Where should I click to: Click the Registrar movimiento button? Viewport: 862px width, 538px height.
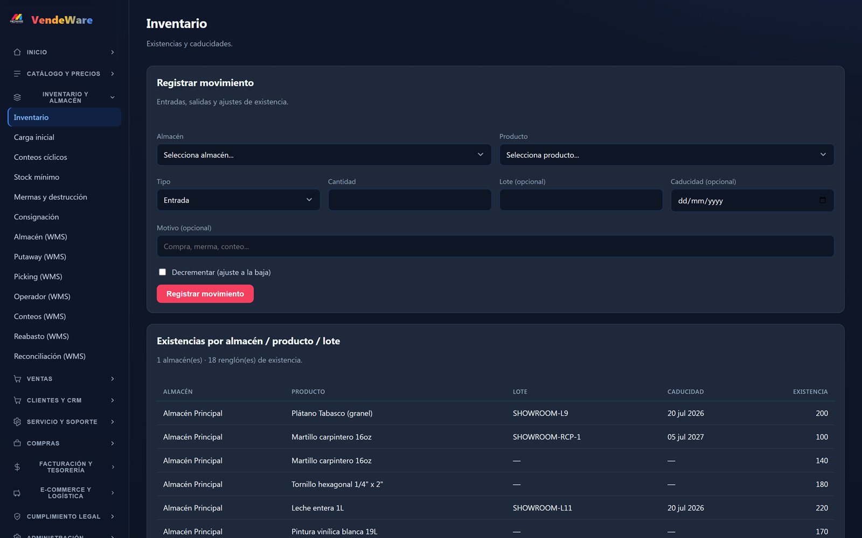205,294
